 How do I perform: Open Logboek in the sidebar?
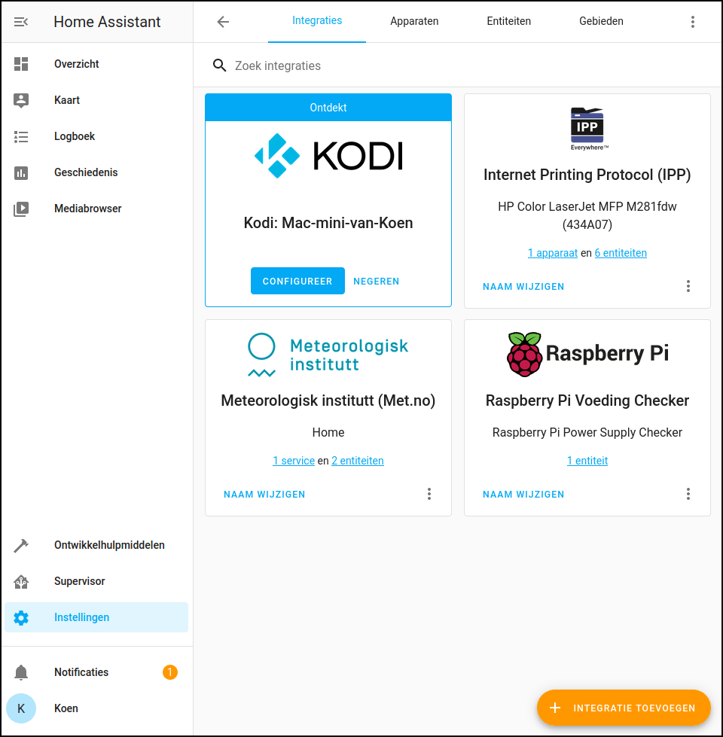(96, 136)
